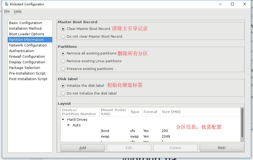The height and width of the screenshot is (160, 253).
Task: Click the Edit partition button
Action: [x=129, y=148]
